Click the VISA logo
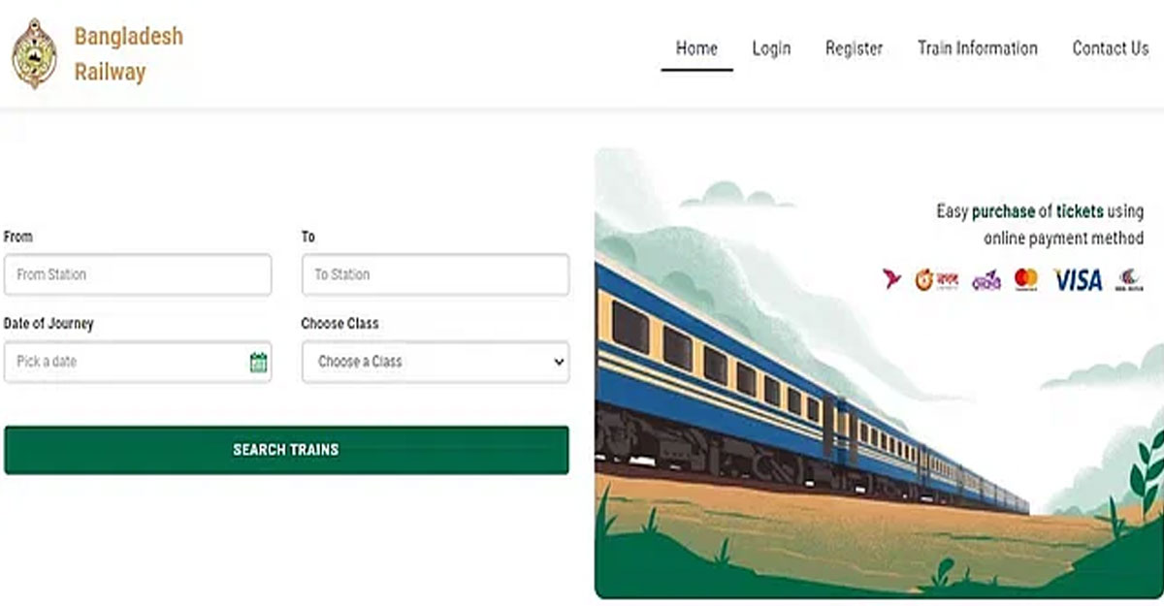1164x606 pixels. 1078,280
